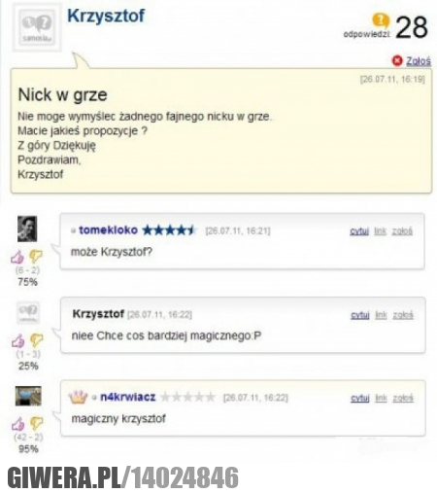Open Krzysztof's profile from question header
The image size is (437, 493).
106,16
